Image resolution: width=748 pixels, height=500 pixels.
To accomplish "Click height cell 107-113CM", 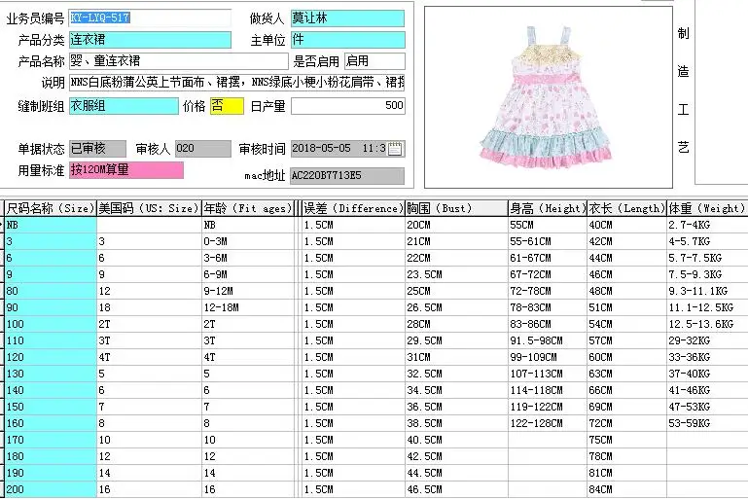I will (548, 374).
